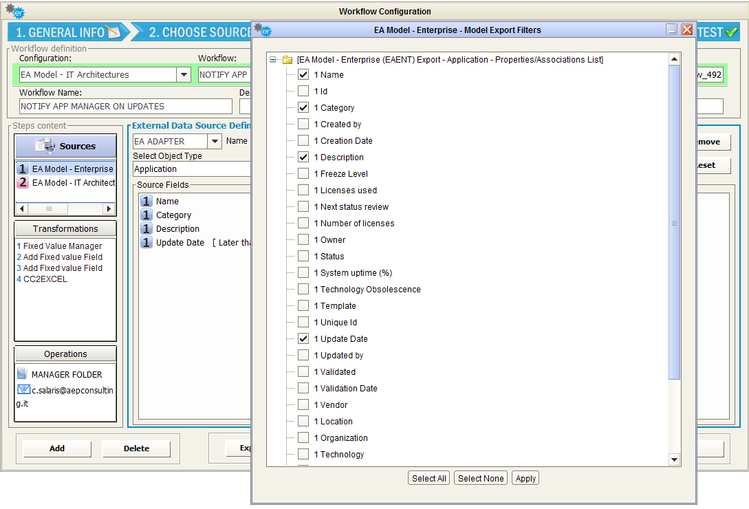Click the number icon beside Name source field

coord(146,202)
